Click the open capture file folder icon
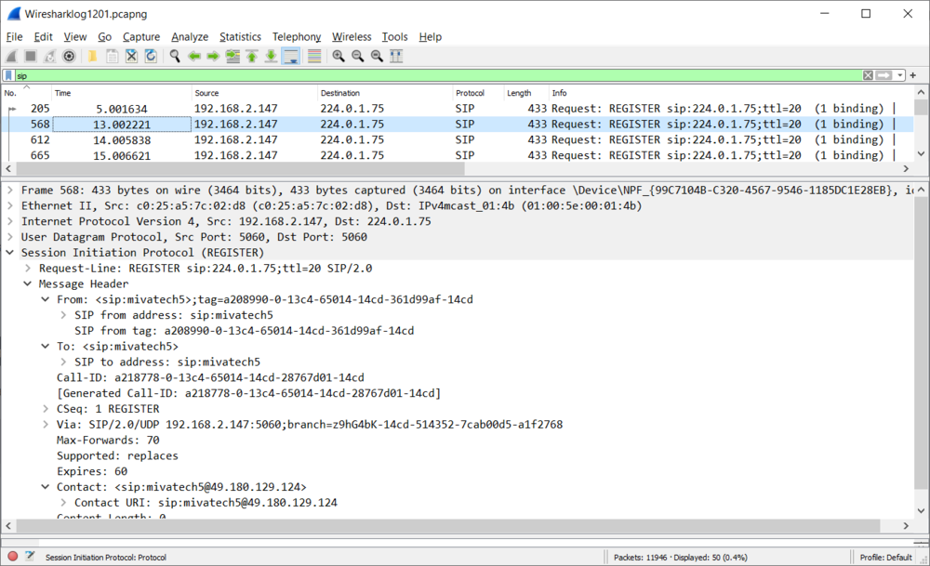This screenshot has height=566, width=930. click(92, 57)
